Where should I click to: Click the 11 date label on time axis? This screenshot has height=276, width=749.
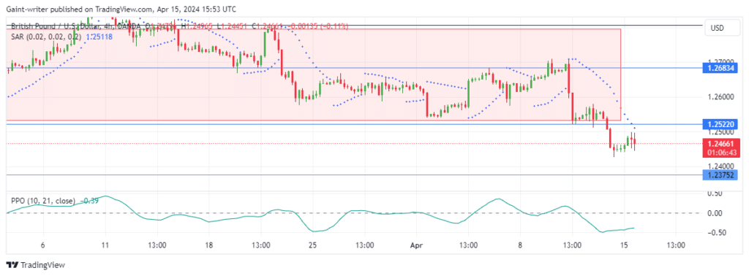105,246
